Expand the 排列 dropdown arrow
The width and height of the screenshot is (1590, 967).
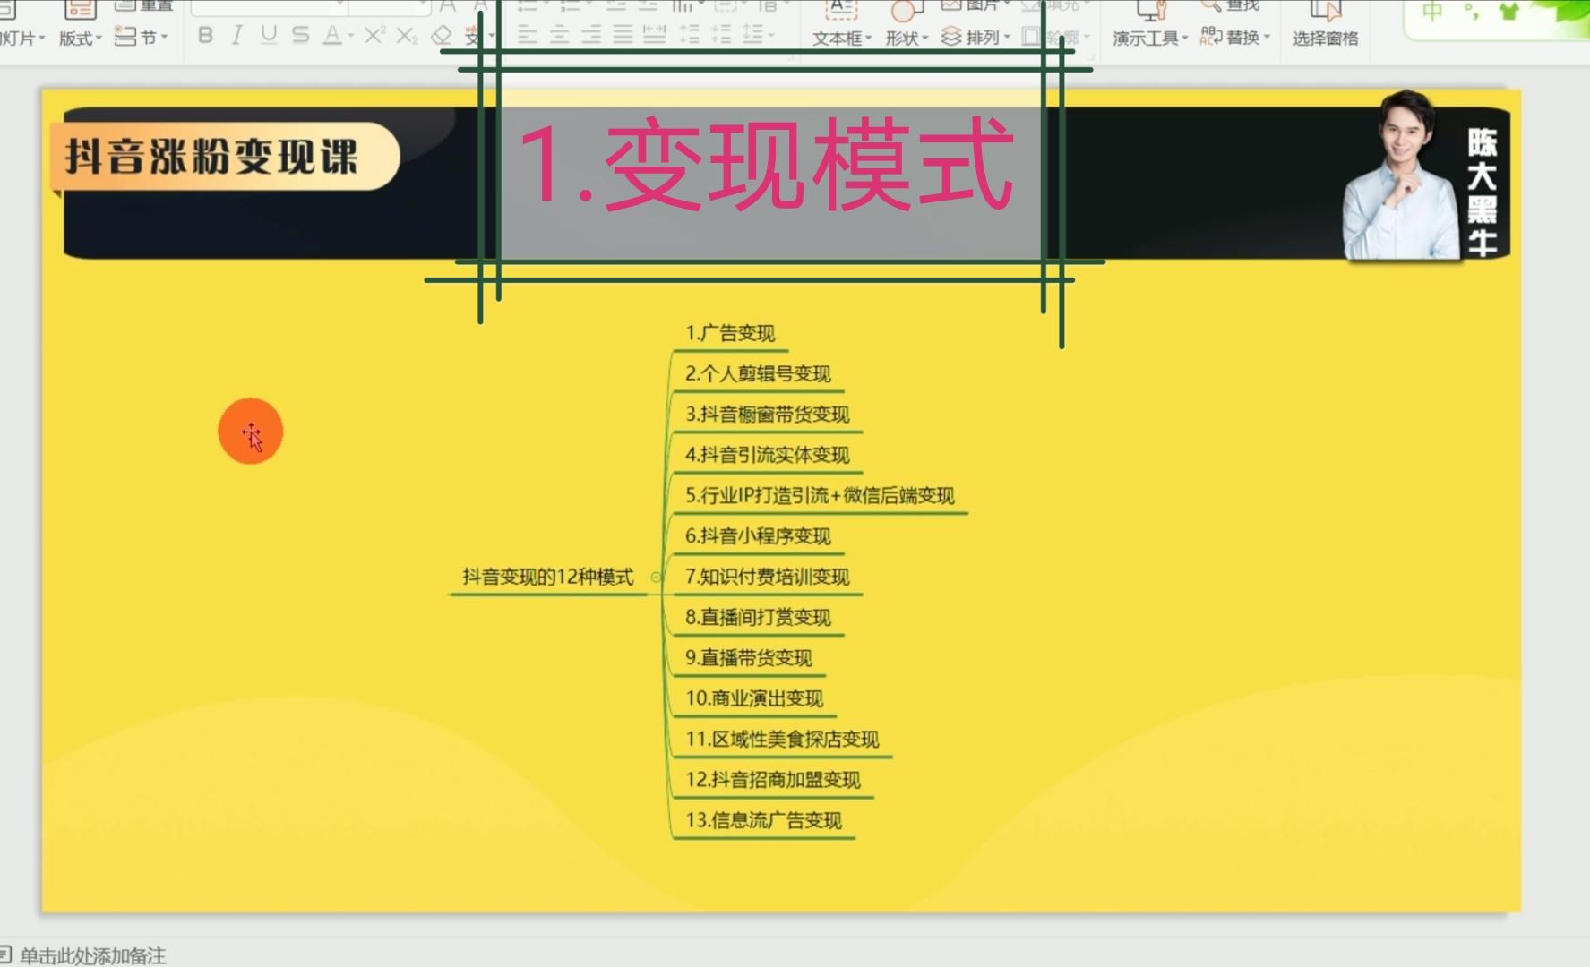coord(1007,37)
